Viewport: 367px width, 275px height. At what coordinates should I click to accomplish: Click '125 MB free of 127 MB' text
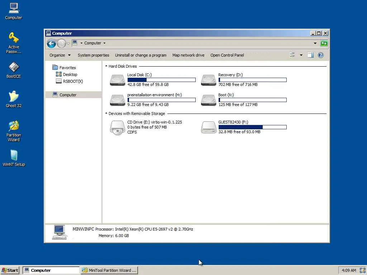point(238,105)
